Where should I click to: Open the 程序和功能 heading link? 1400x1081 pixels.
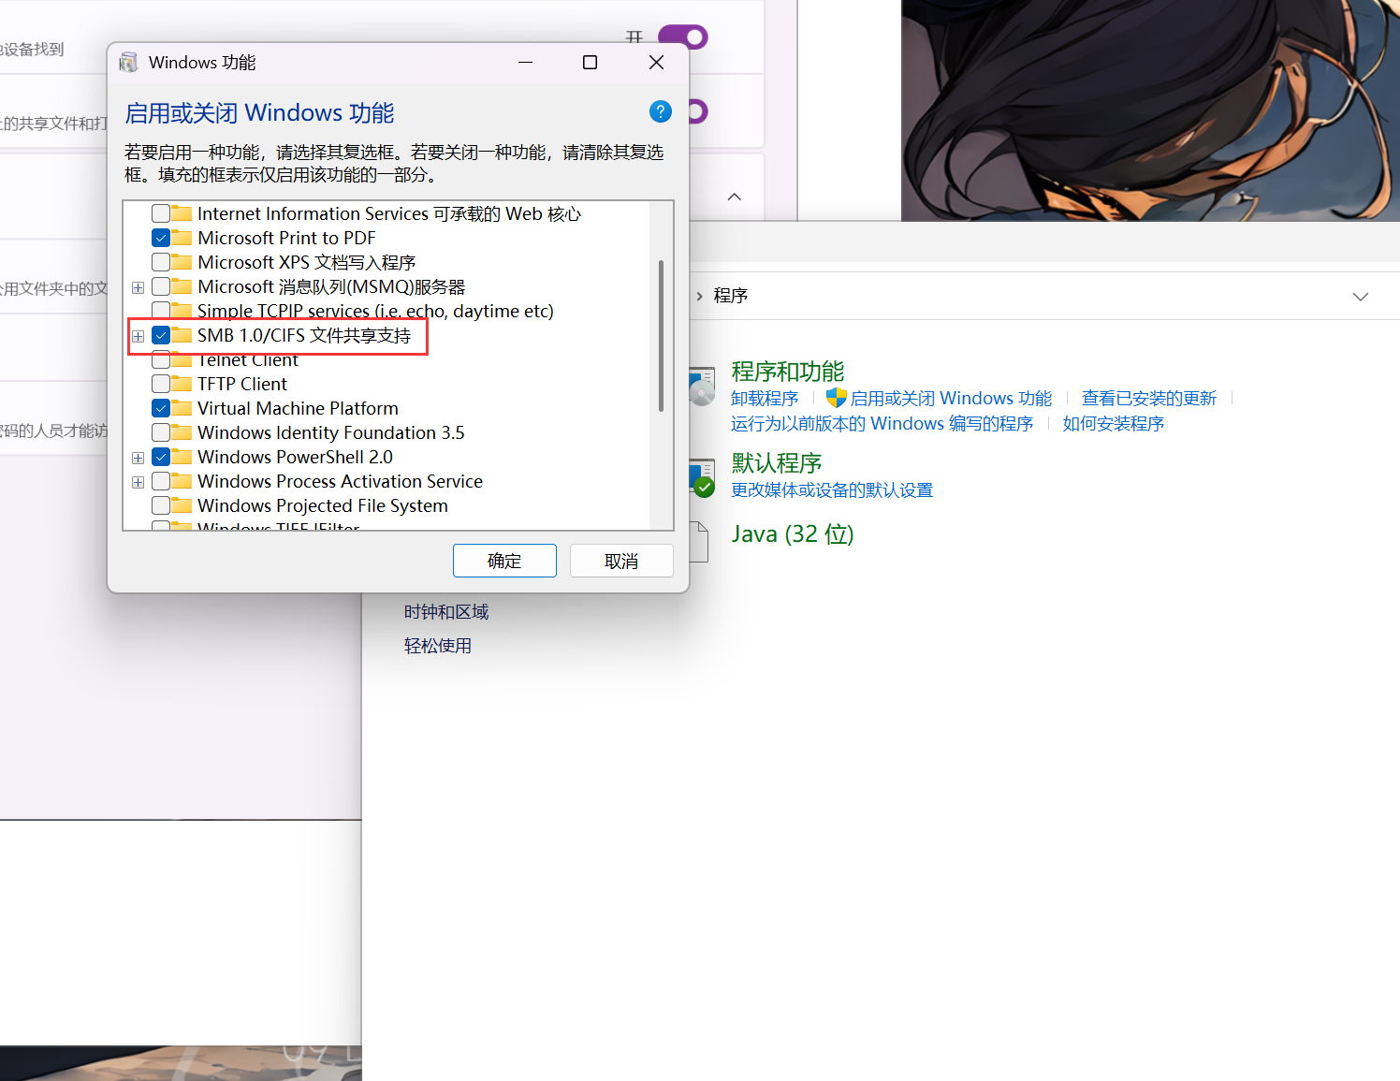pyautogui.click(x=788, y=372)
